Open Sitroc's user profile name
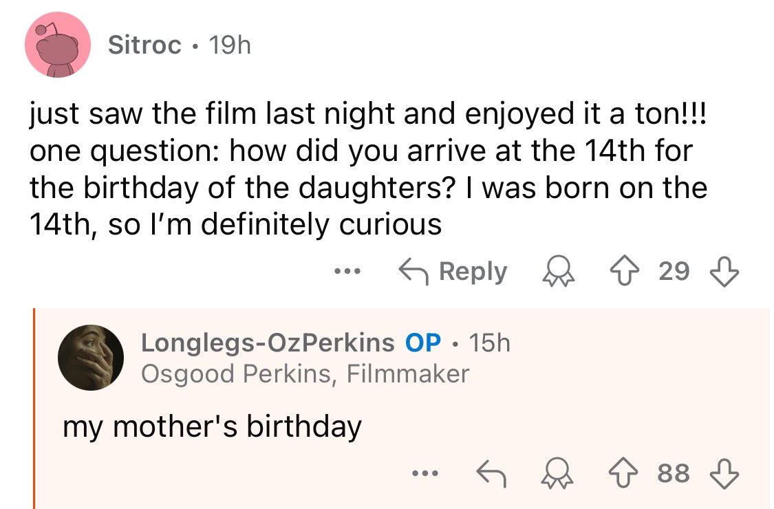The width and height of the screenshot is (774, 509). click(144, 45)
